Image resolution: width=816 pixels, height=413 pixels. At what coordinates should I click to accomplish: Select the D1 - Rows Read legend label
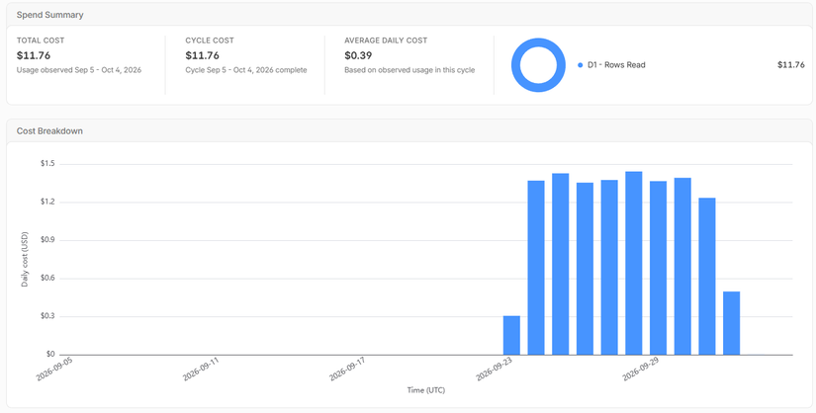click(x=616, y=65)
